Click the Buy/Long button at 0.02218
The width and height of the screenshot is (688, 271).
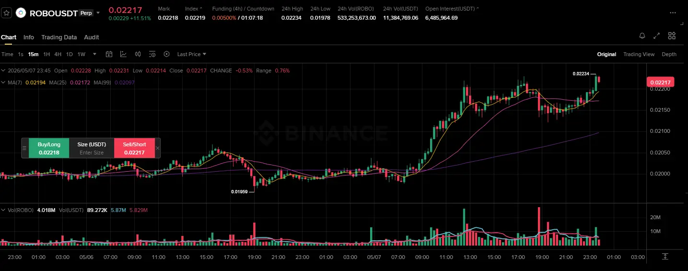49,148
